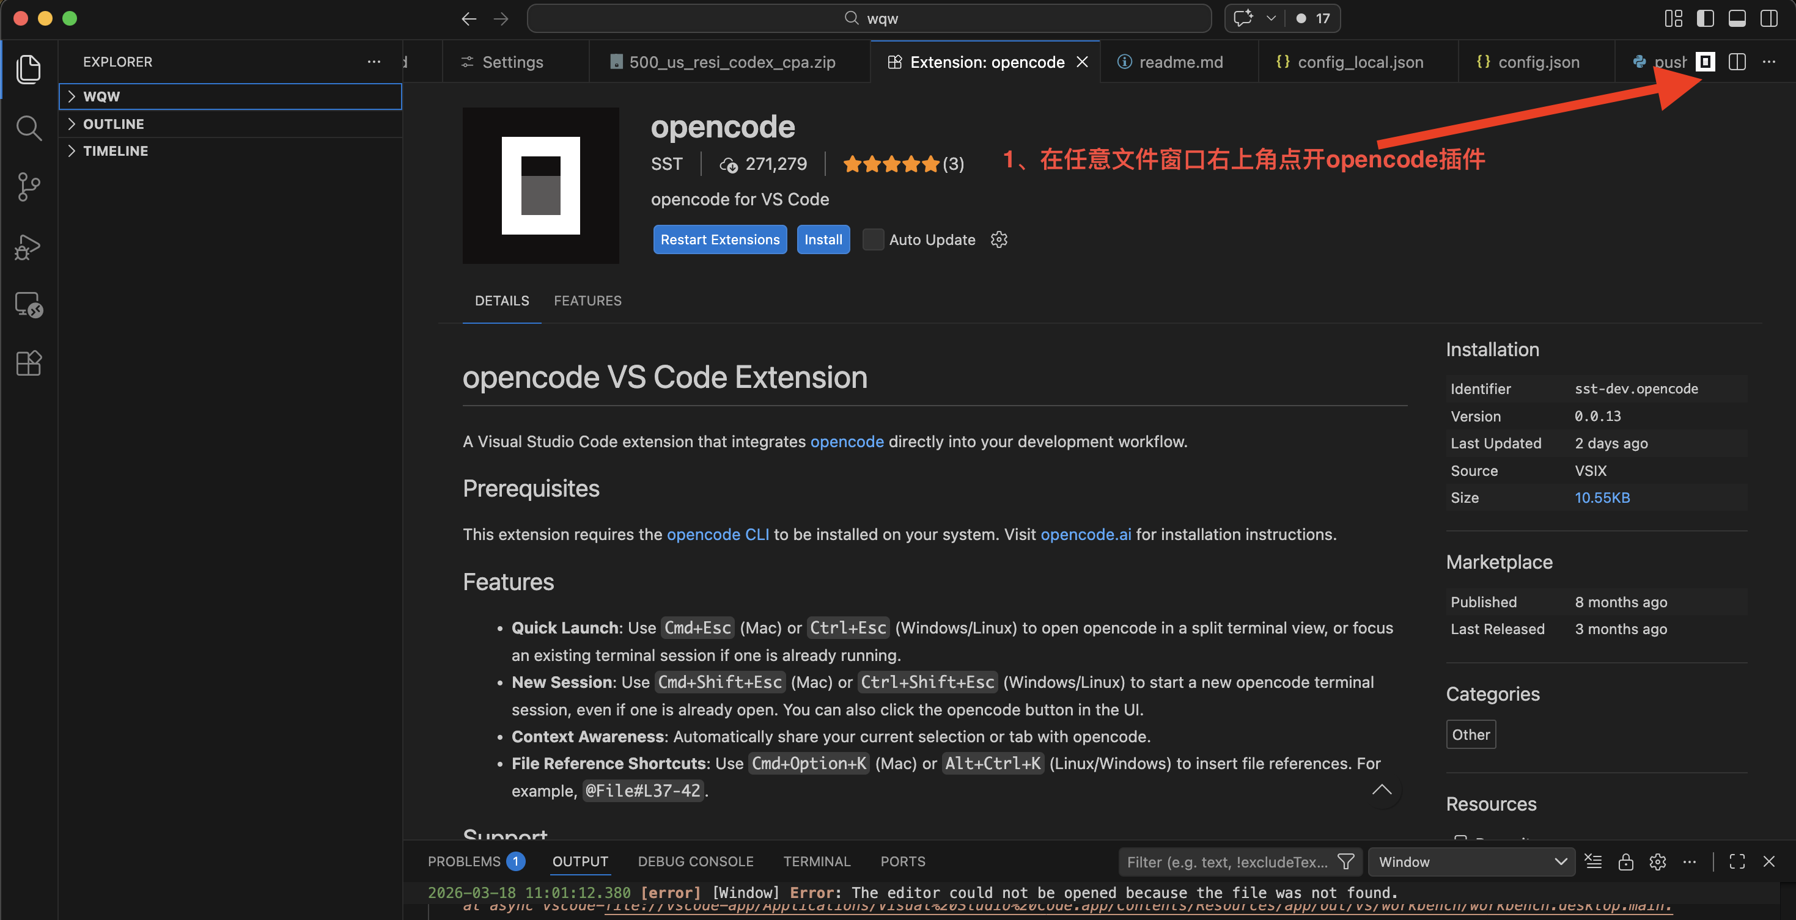Screen dimensions: 1796x920
Task: Click the Split Editor icon top right
Action: coord(1736,62)
